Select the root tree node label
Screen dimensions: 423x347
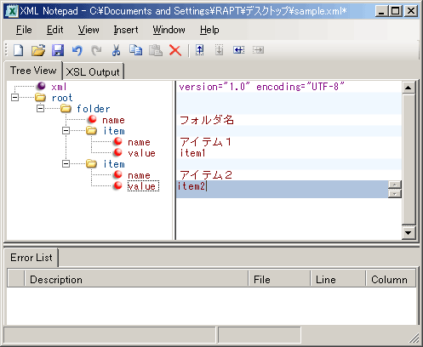click(62, 98)
